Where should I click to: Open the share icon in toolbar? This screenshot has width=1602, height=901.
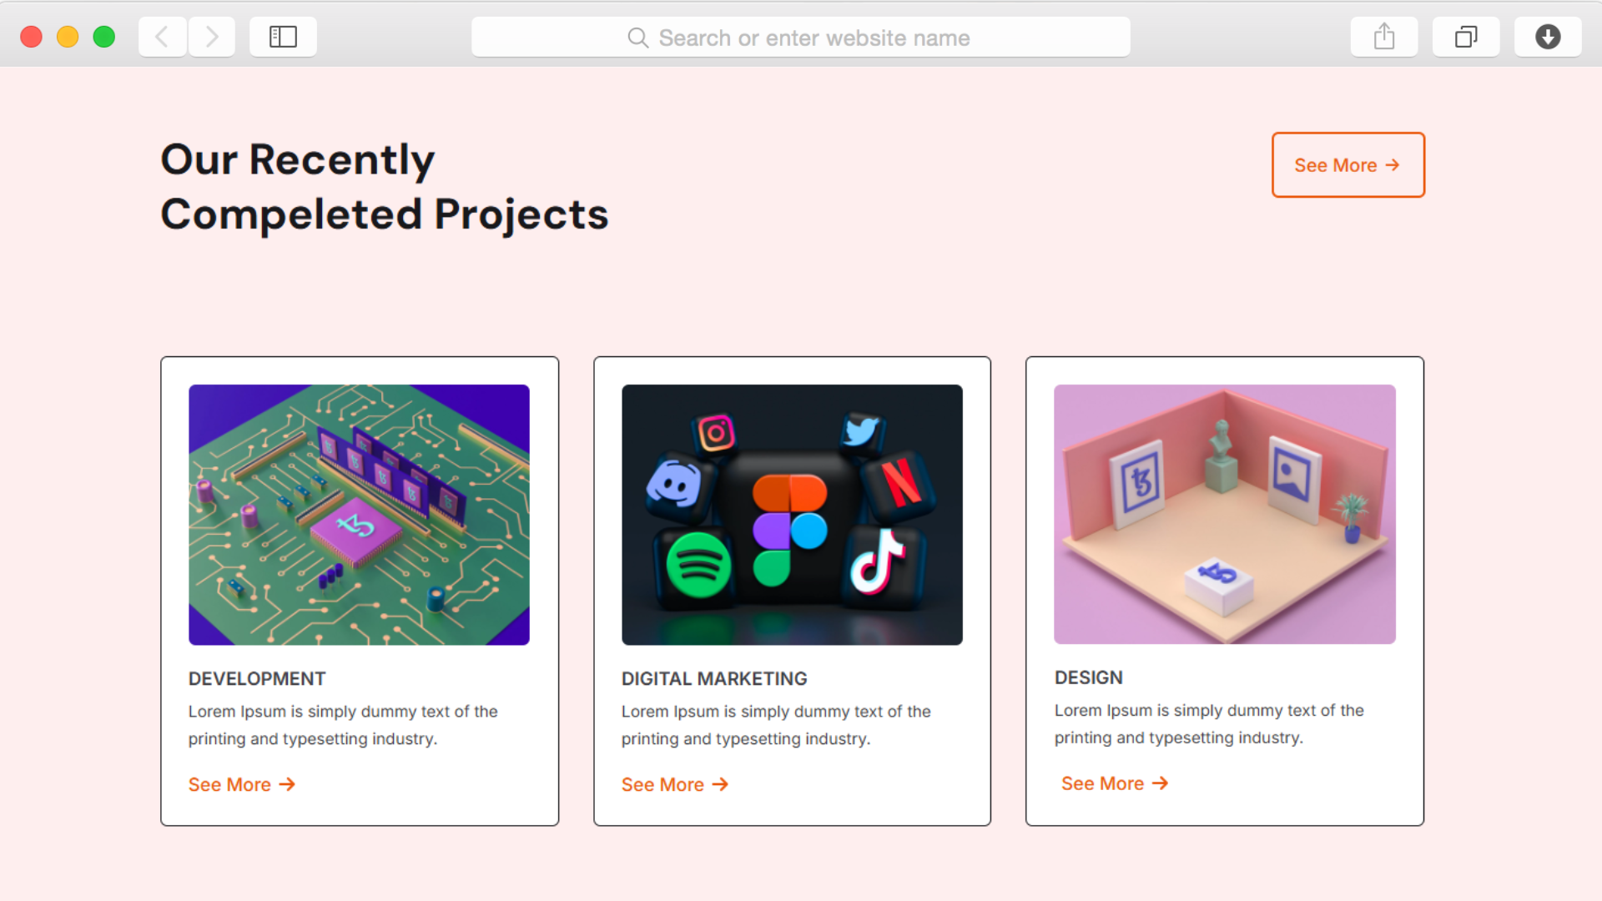pos(1384,37)
